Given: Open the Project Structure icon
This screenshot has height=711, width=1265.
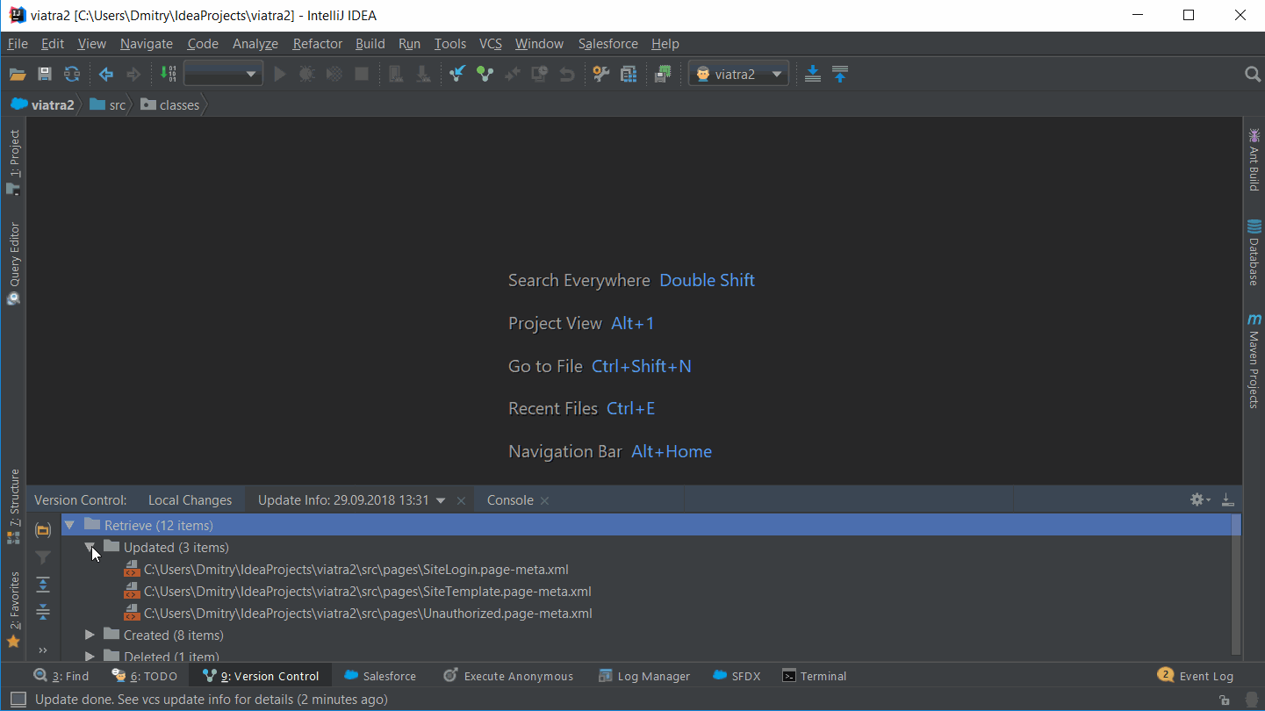Looking at the screenshot, I should pos(629,75).
